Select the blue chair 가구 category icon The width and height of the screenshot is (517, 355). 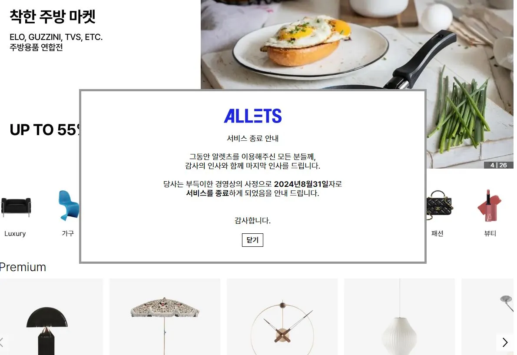69,206
